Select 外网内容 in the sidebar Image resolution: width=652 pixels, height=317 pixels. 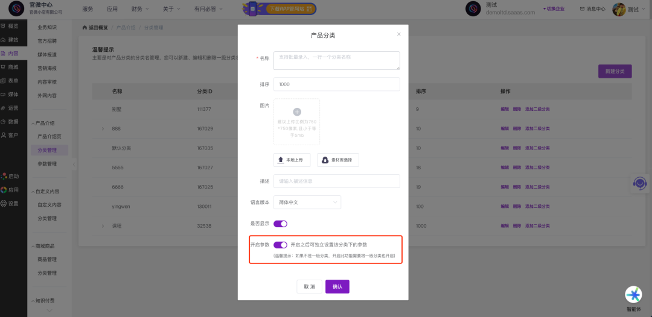click(47, 95)
